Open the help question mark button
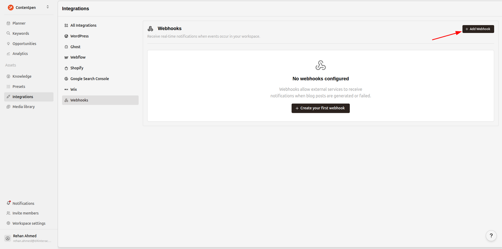Viewport: 502px width, 249px height. coord(491,236)
